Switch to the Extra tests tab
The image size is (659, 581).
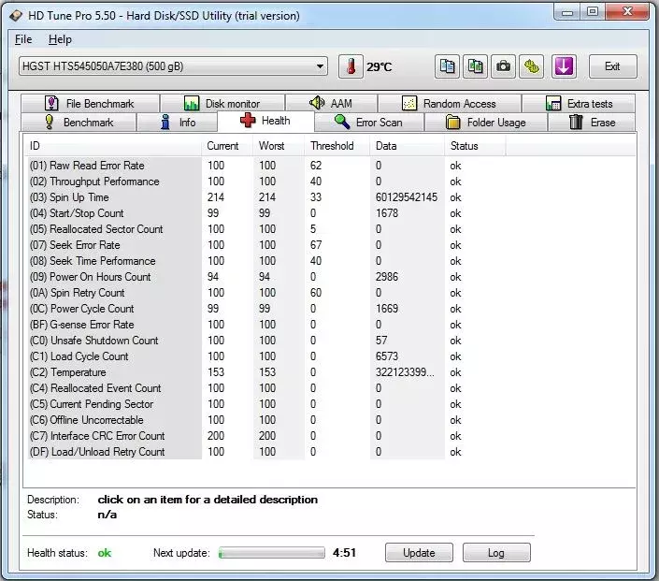[x=579, y=103]
